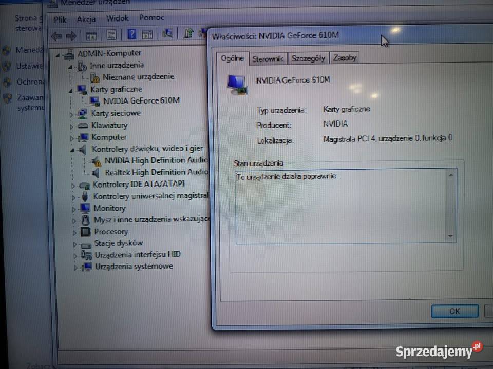Click the Menedżer urządzeń sidebar shield icon
The height and width of the screenshot is (369, 493).
click(x=7, y=50)
